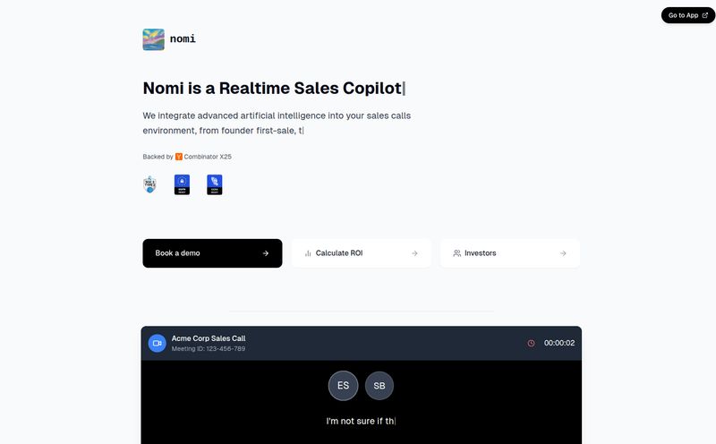Click the Nomi colorful logo image
The image size is (716, 444).
[x=153, y=39]
